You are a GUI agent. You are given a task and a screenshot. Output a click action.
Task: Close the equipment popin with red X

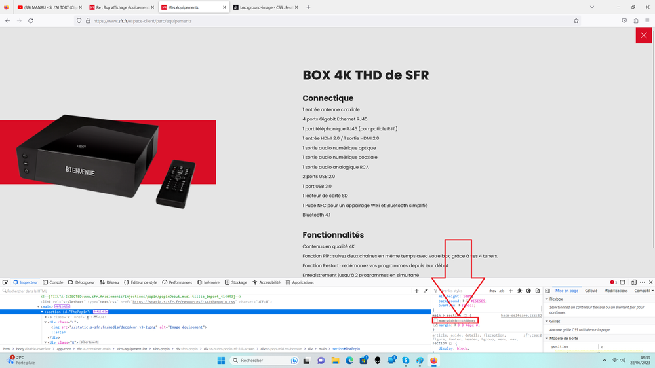[643, 35]
